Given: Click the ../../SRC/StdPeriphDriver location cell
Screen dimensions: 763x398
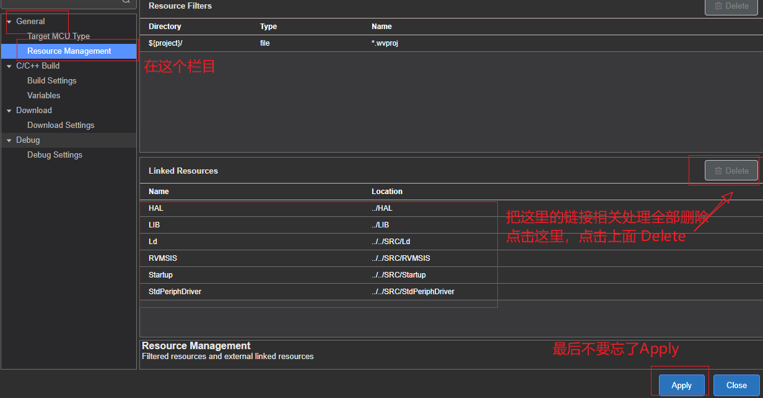Looking at the screenshot, I should (413, 292).
